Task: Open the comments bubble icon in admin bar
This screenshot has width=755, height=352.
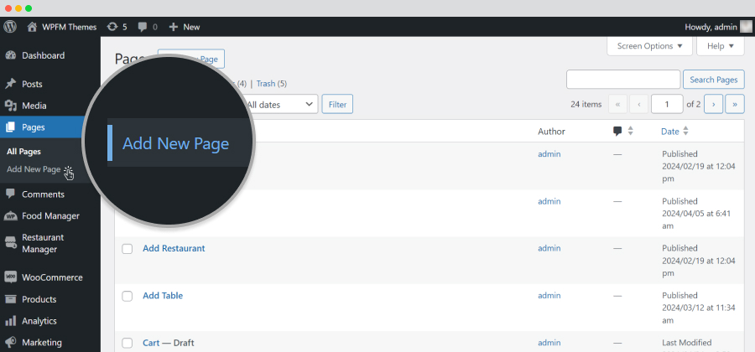Action: point(143,28)
